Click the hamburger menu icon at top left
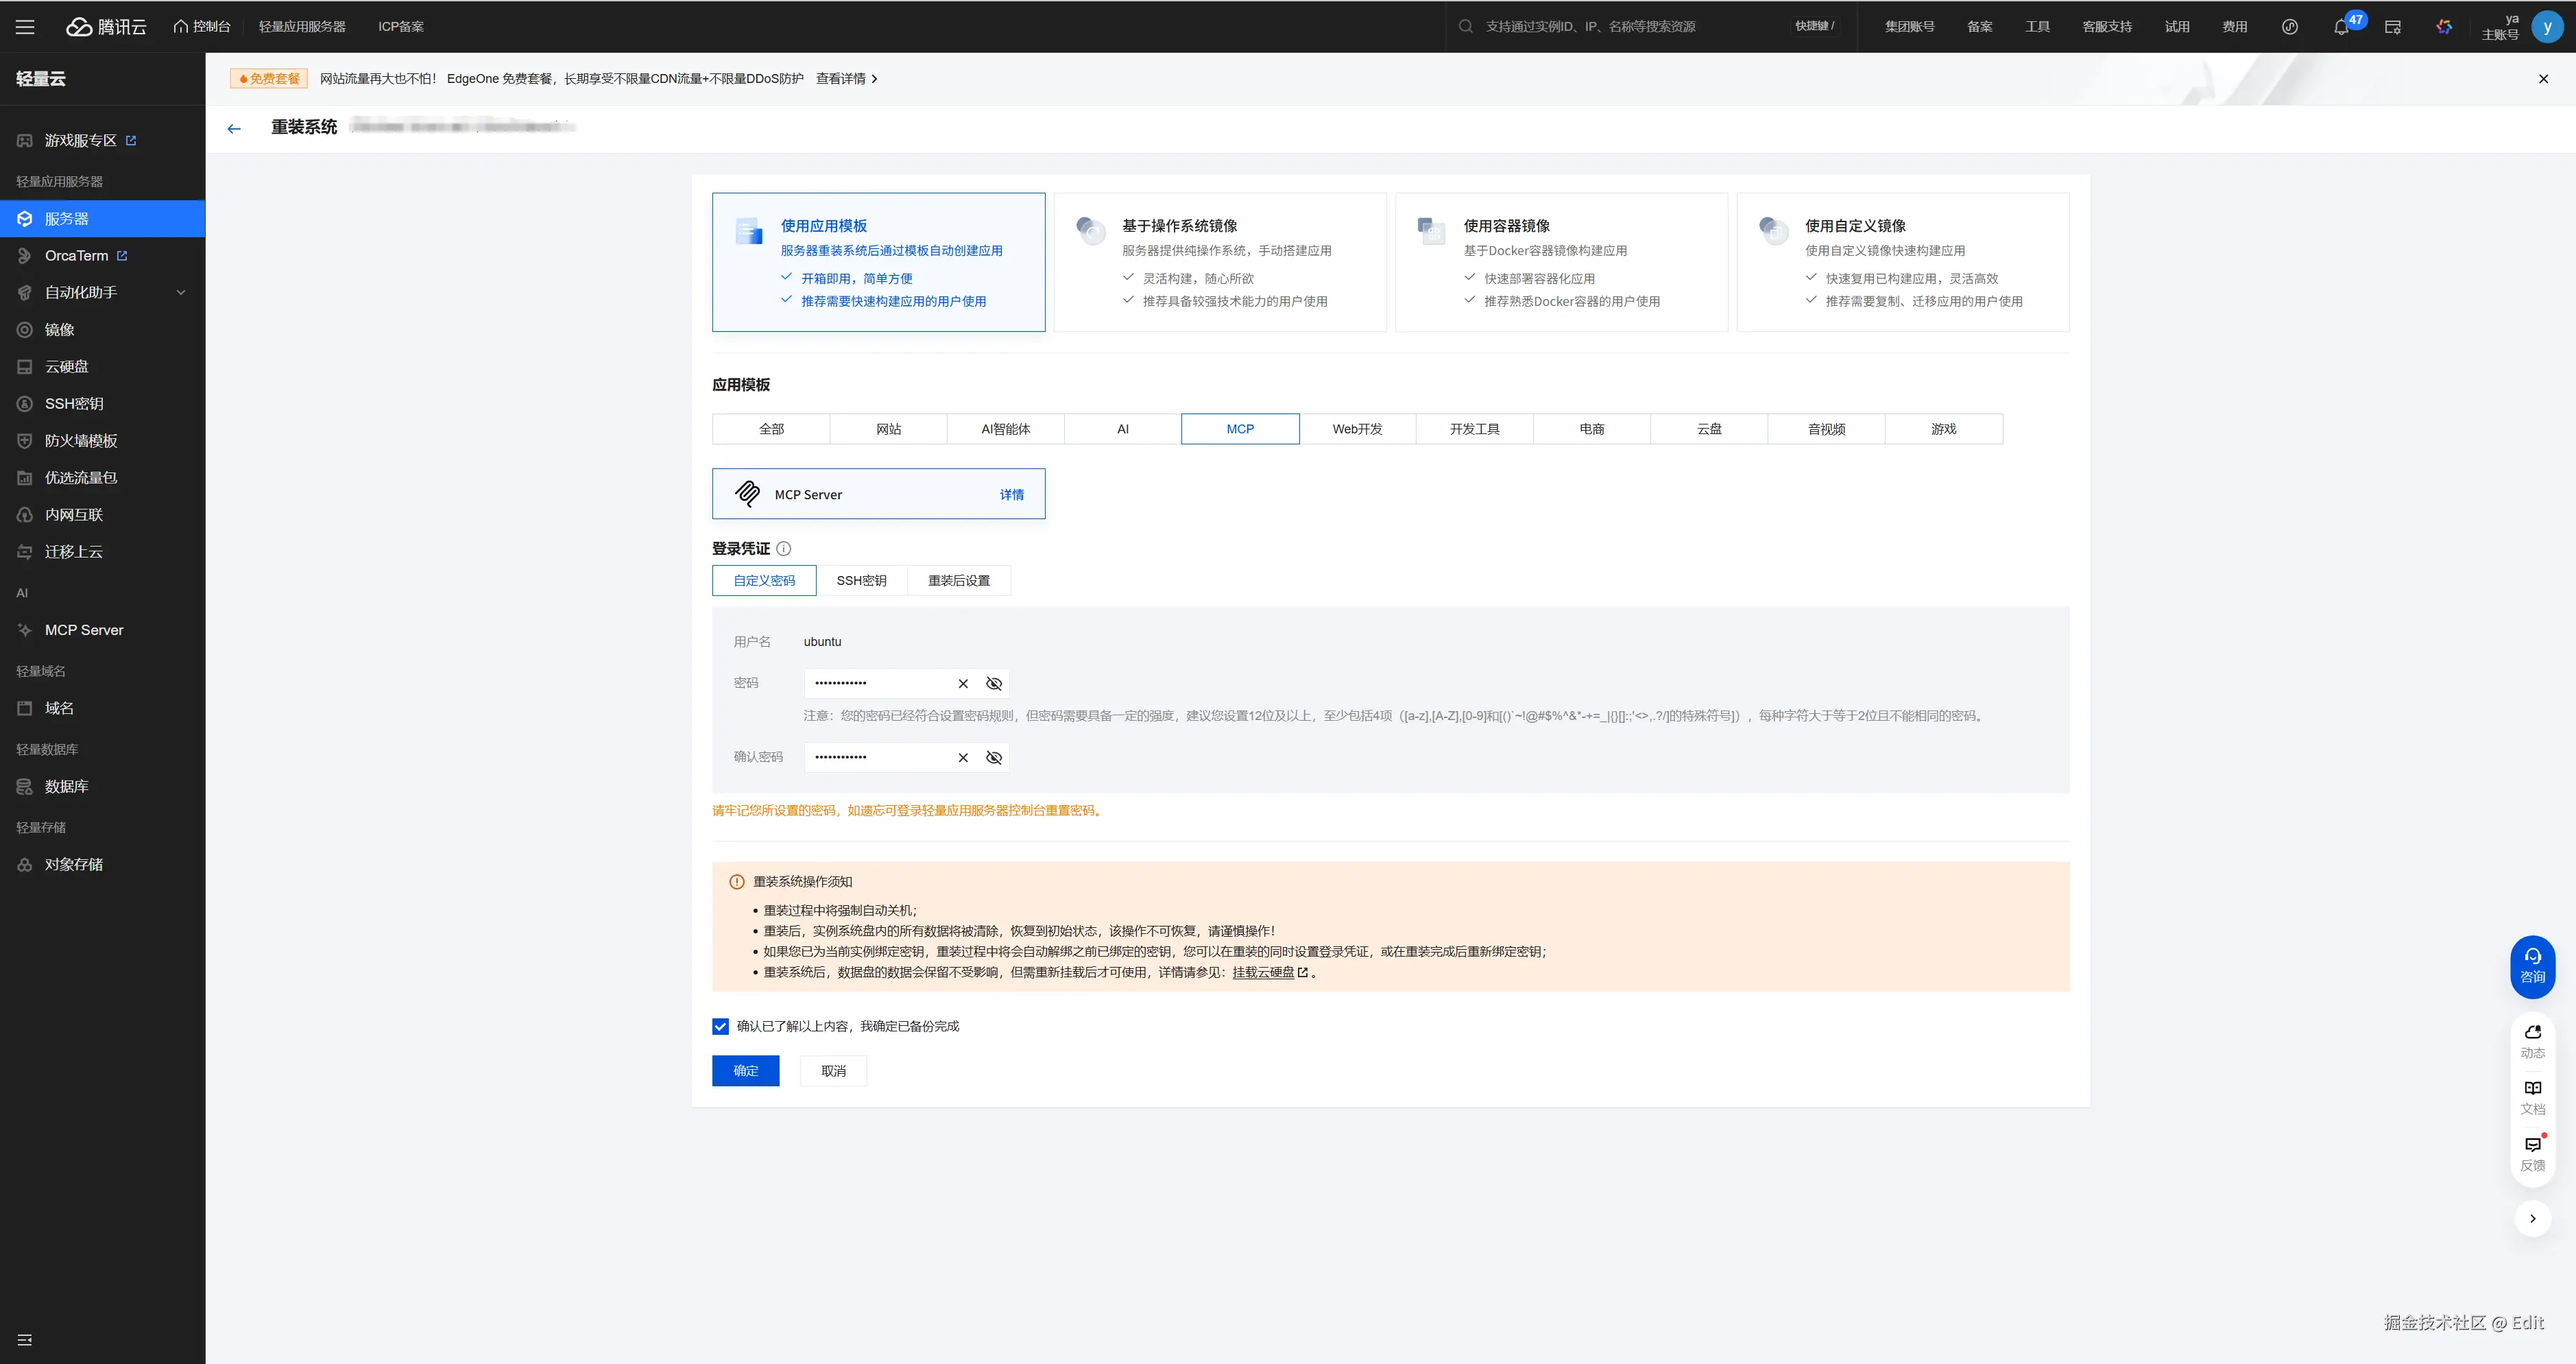The height and width of the screenshot is (1364, 2576). click(25, 27)
